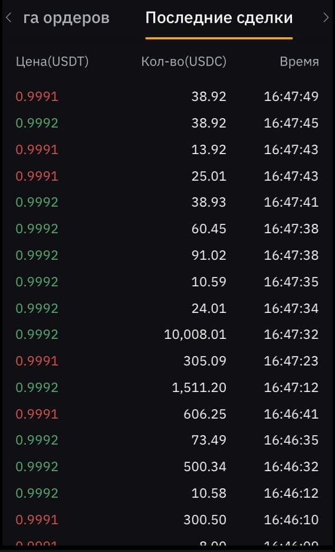The width and height of the screenshot is (335, 552).
Task: Select the trade with quantity 10,008.01
Action: coord(167,334)
